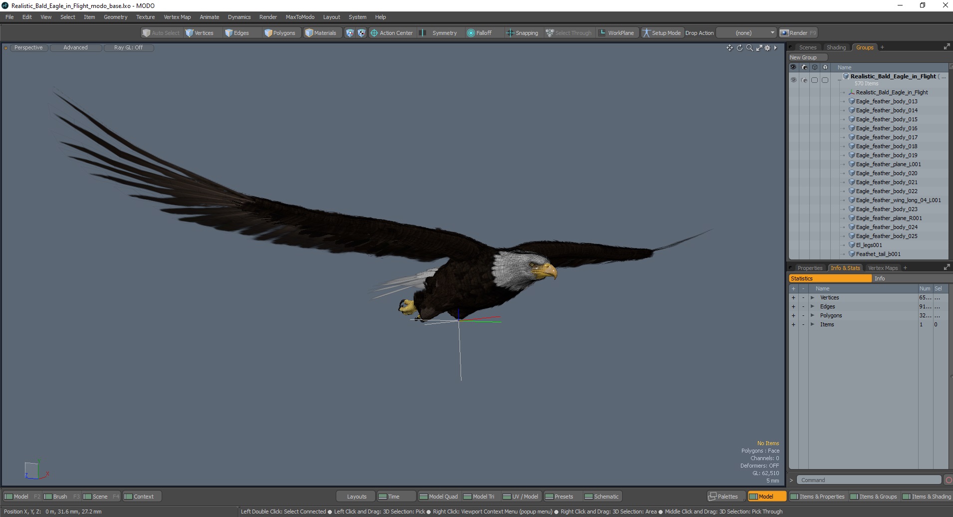Toggle Ray GL: Off button
Image resolution: width=953 pixels, height=517 pixels.
click(128, 48)
